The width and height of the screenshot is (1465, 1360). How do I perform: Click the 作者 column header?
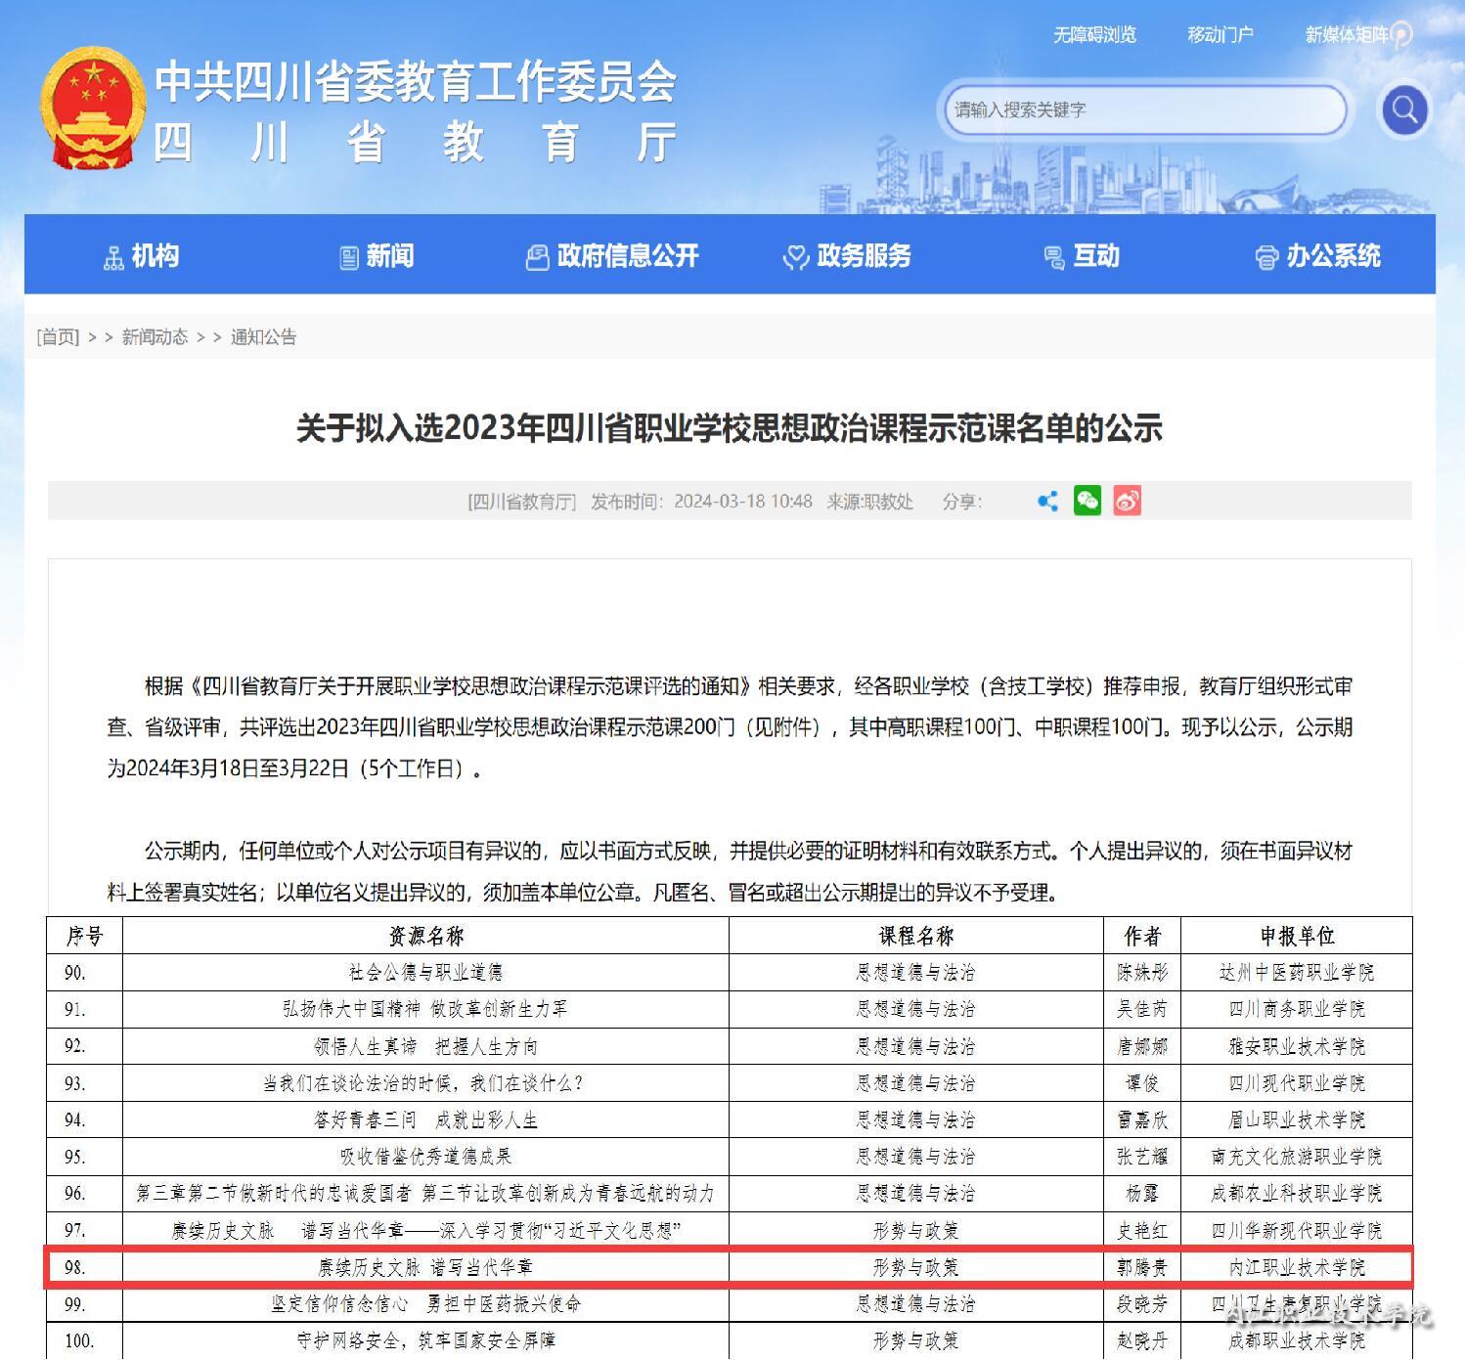[1142, 936]
